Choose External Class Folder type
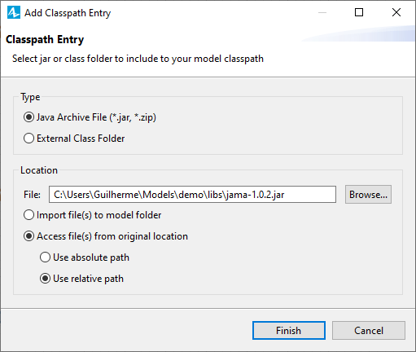Screen dimensions: 416x352 [74, 139]
